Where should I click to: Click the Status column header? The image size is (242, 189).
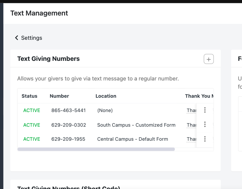coord(30,96)
